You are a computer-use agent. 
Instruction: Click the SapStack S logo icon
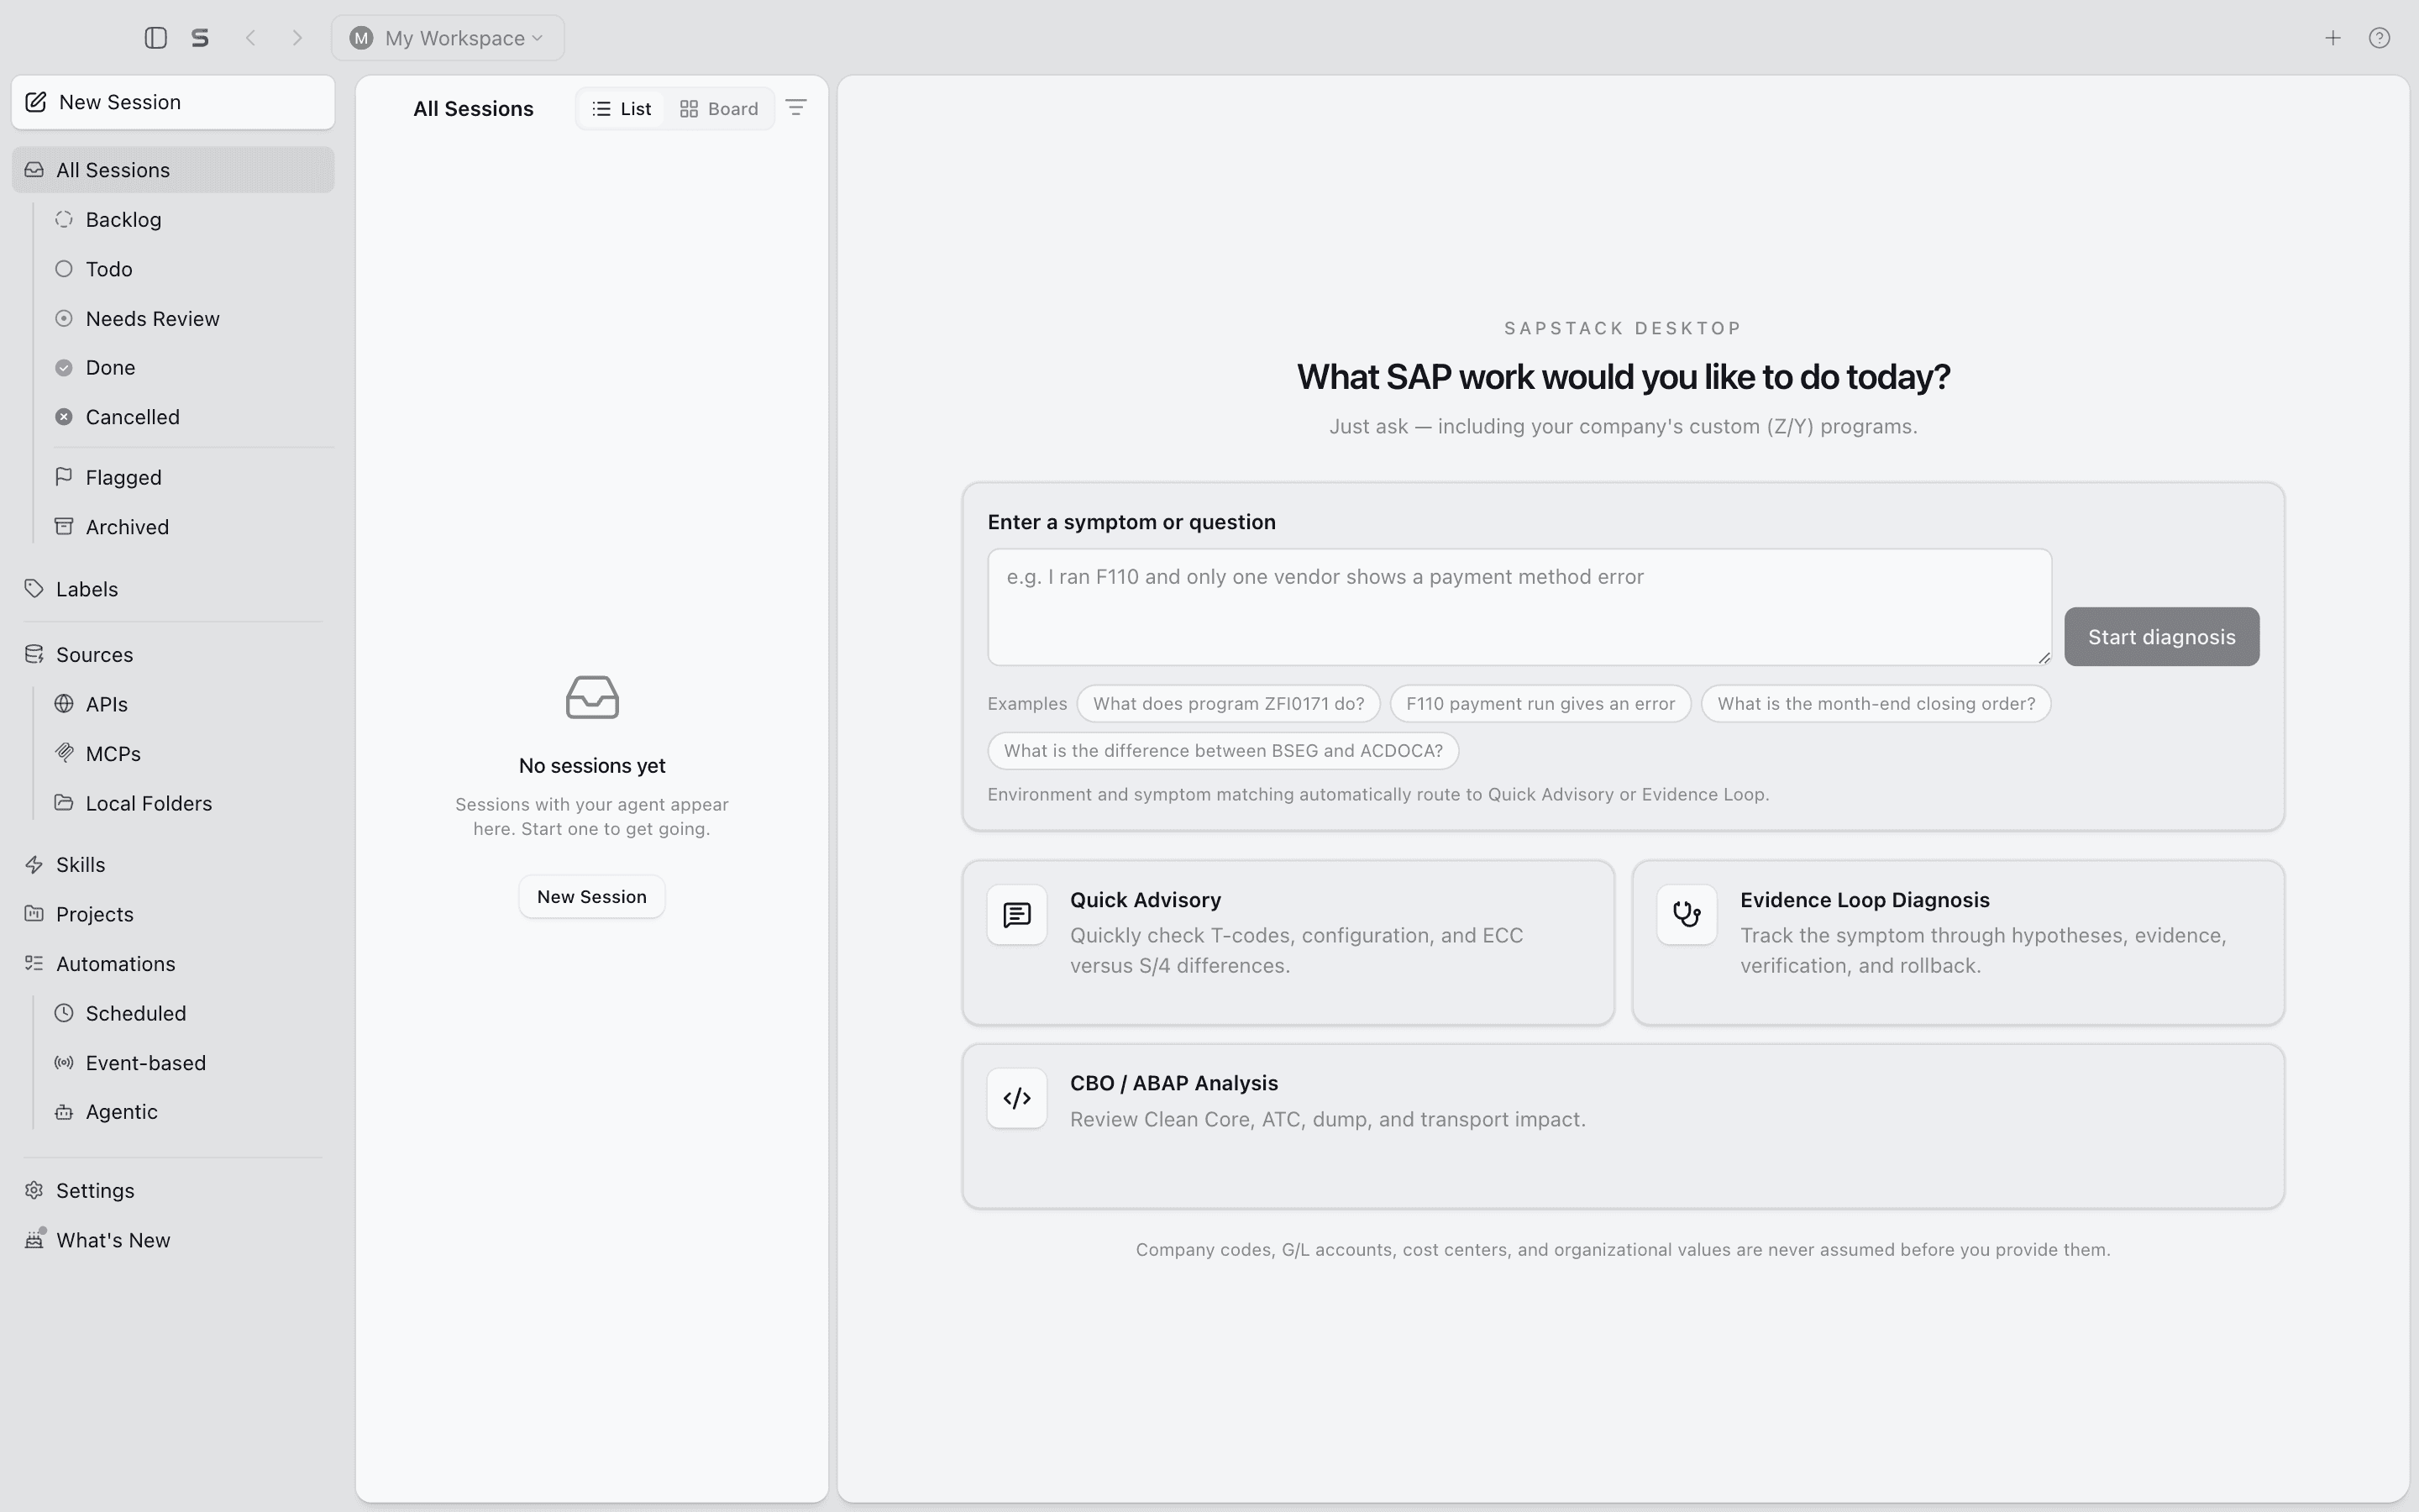pyautogui.click(x=200, y=38)
